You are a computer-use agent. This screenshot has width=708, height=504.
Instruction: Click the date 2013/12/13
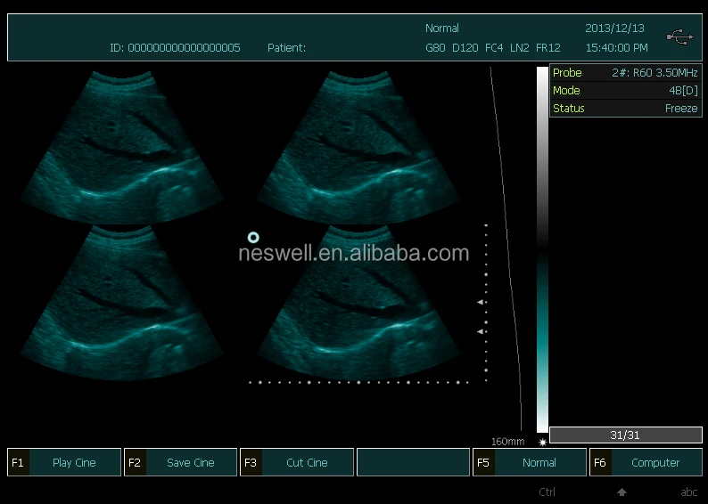coord(614,28)
